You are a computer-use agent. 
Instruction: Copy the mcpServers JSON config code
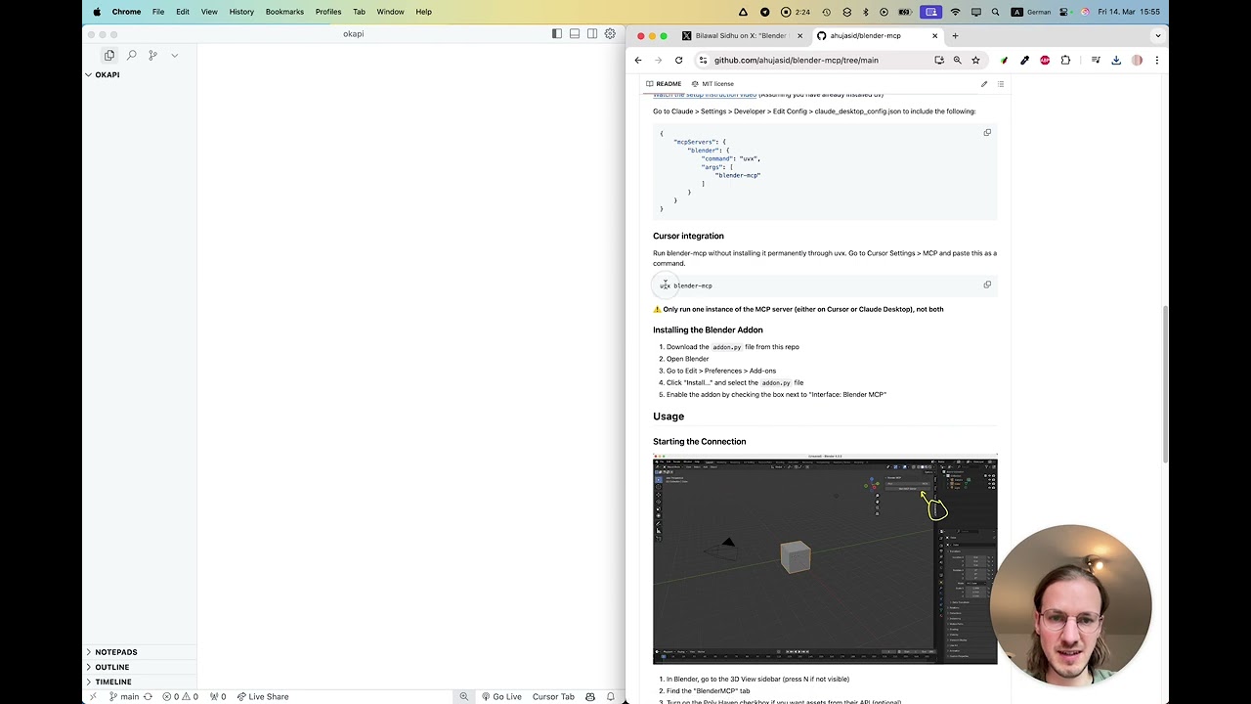point(987,132)
